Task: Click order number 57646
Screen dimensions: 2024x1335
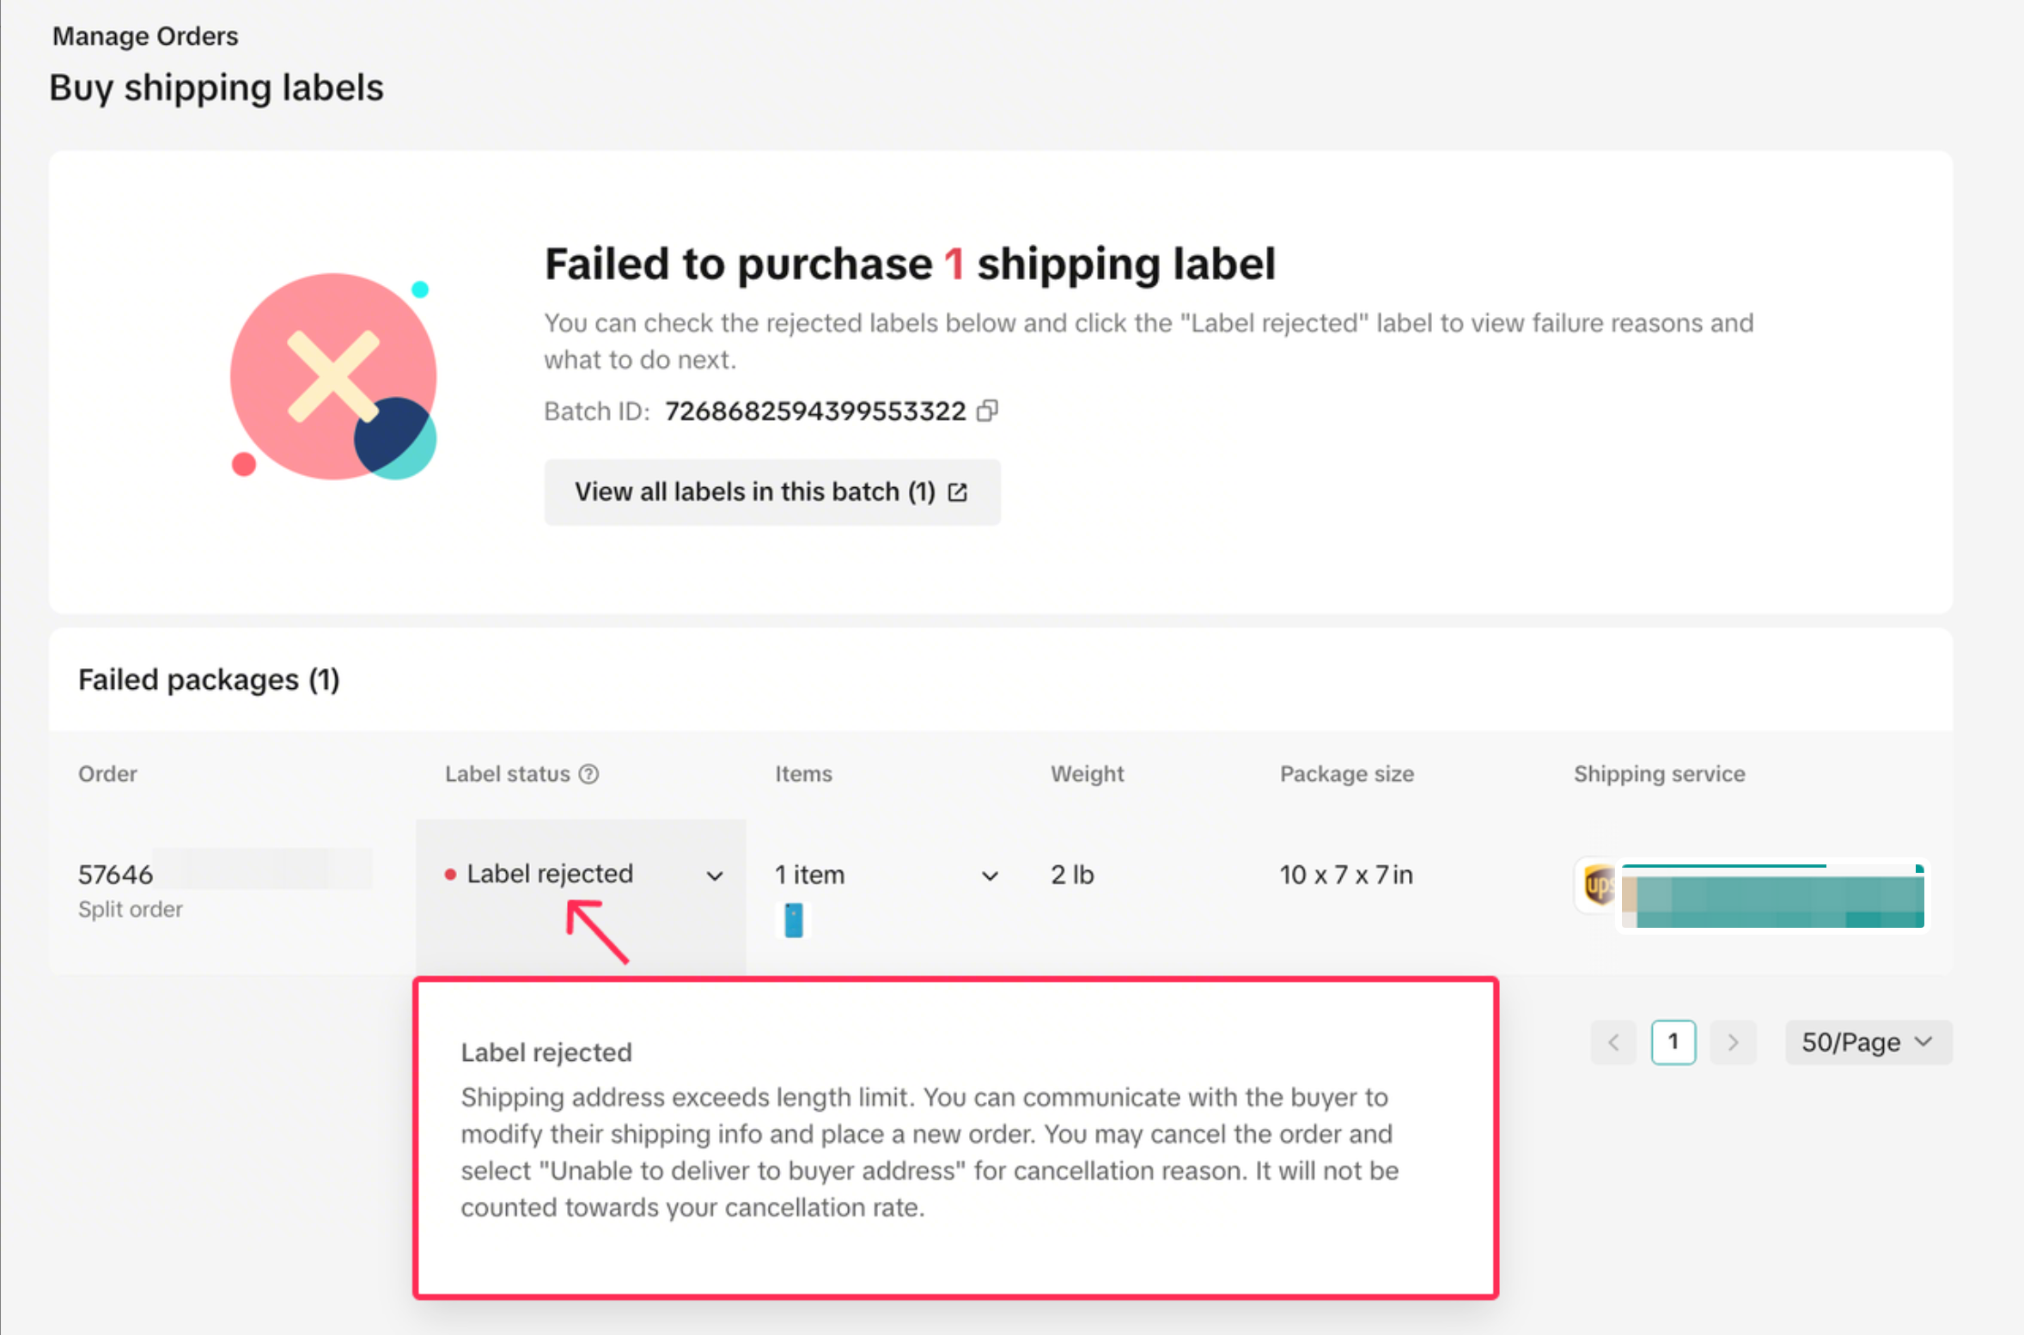Action: pyautogui.click(x=116, y=875)
